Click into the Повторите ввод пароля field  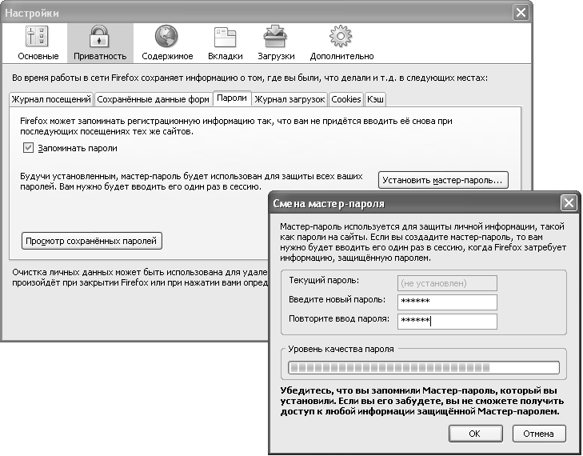tap(446, 321)
